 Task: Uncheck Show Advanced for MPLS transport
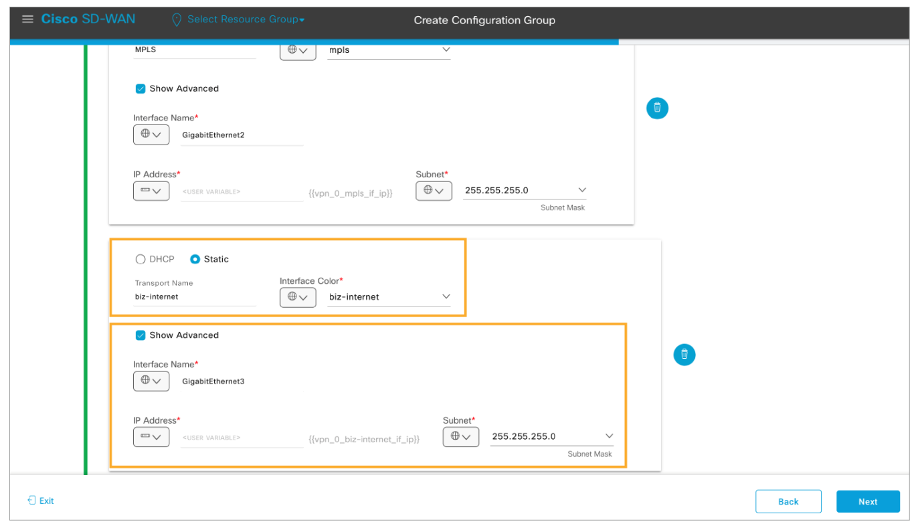pyautogui.click(x=141, y=88)
